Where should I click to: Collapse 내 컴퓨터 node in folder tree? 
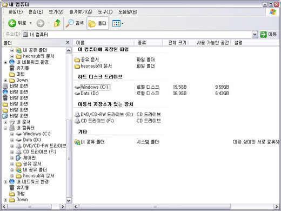[x=5, y=128]
